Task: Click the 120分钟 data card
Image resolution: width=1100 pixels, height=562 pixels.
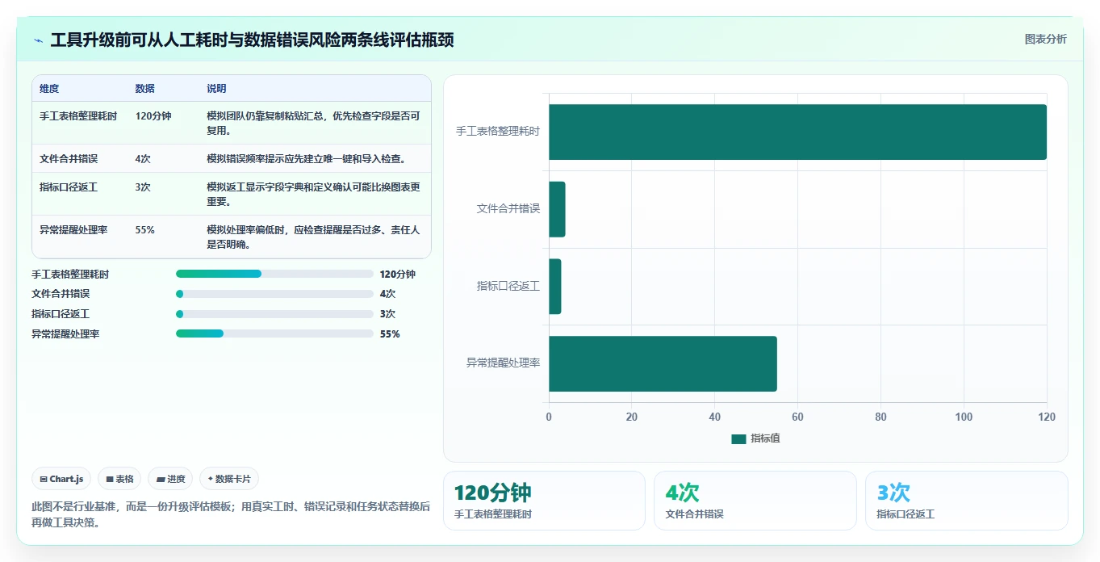Action: click(x=544, y=501)
